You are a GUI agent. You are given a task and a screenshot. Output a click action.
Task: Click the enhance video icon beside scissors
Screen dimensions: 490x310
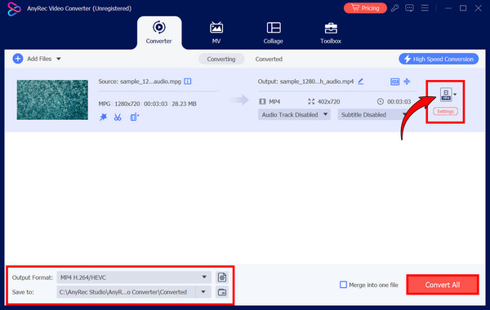135,117
